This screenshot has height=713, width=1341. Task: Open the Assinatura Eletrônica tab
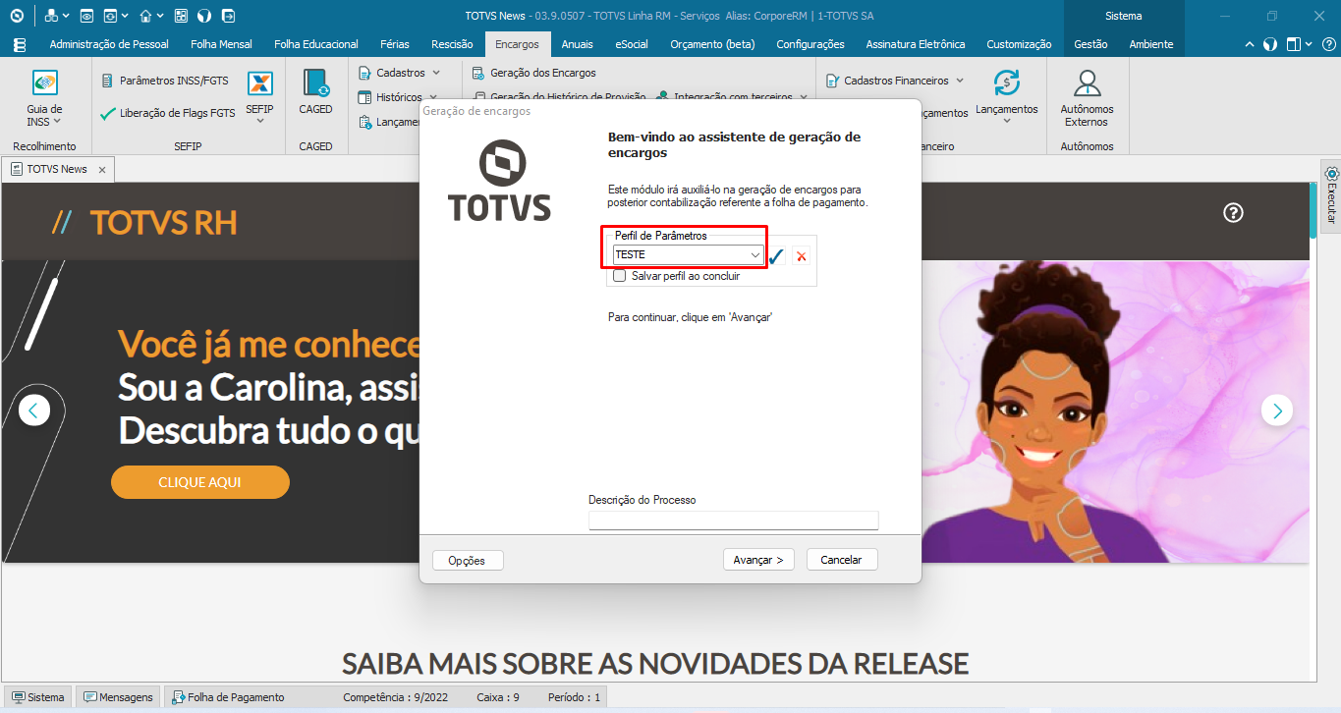(x=916, y=44)
